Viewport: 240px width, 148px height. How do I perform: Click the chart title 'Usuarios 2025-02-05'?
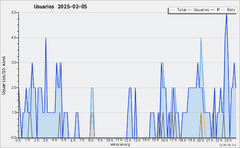pos(60,6)
